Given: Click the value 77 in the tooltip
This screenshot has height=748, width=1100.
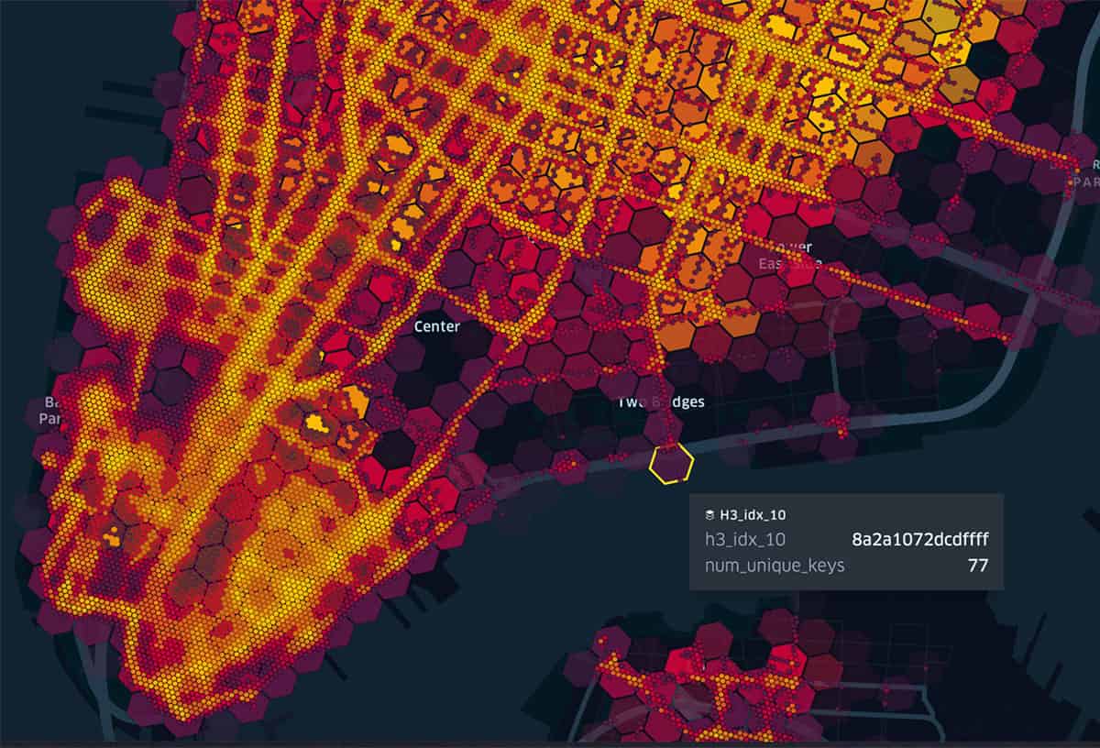Looking at the screenshot, I should [x=978, y=566].
